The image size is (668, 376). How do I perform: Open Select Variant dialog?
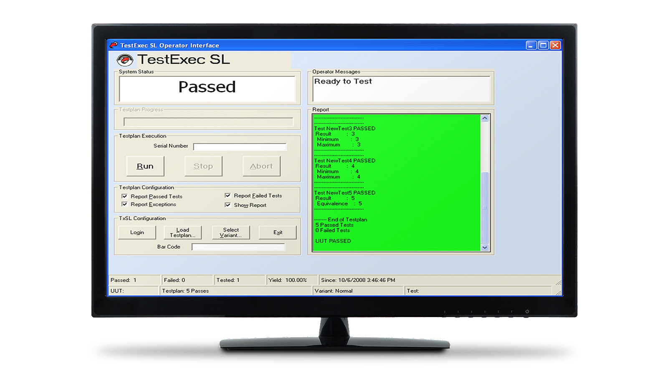(231, 233)
